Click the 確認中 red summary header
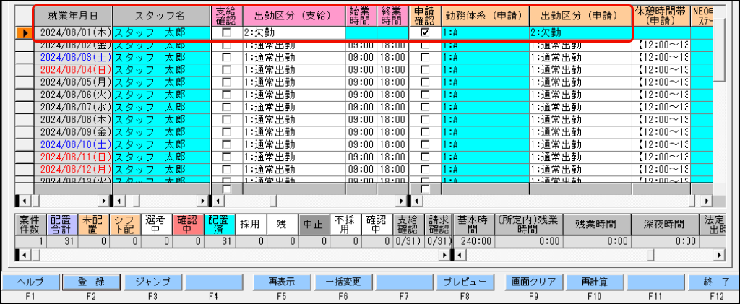 pyautogui.click(x=187, y=225)
